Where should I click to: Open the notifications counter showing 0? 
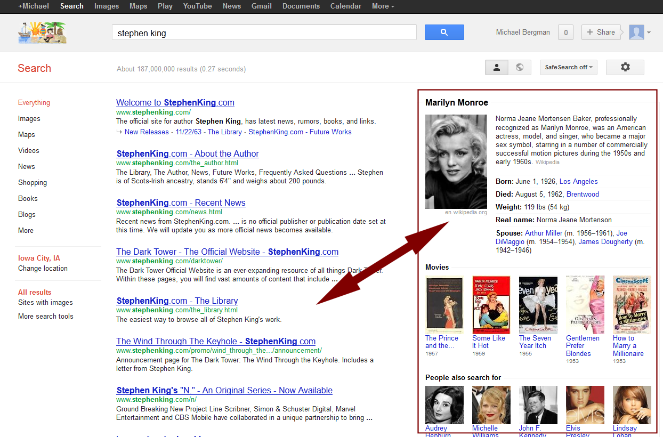point(565,33)
